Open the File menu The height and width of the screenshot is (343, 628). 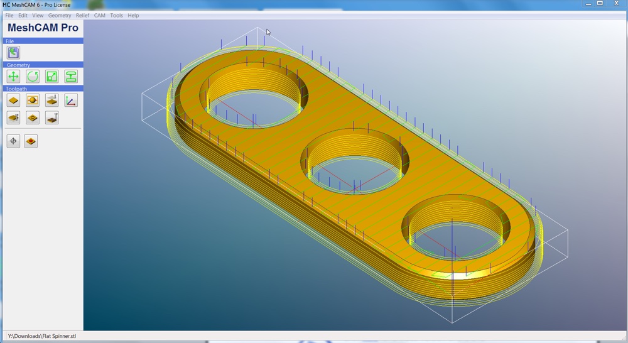pyautogui.click(x=9, y=15)
